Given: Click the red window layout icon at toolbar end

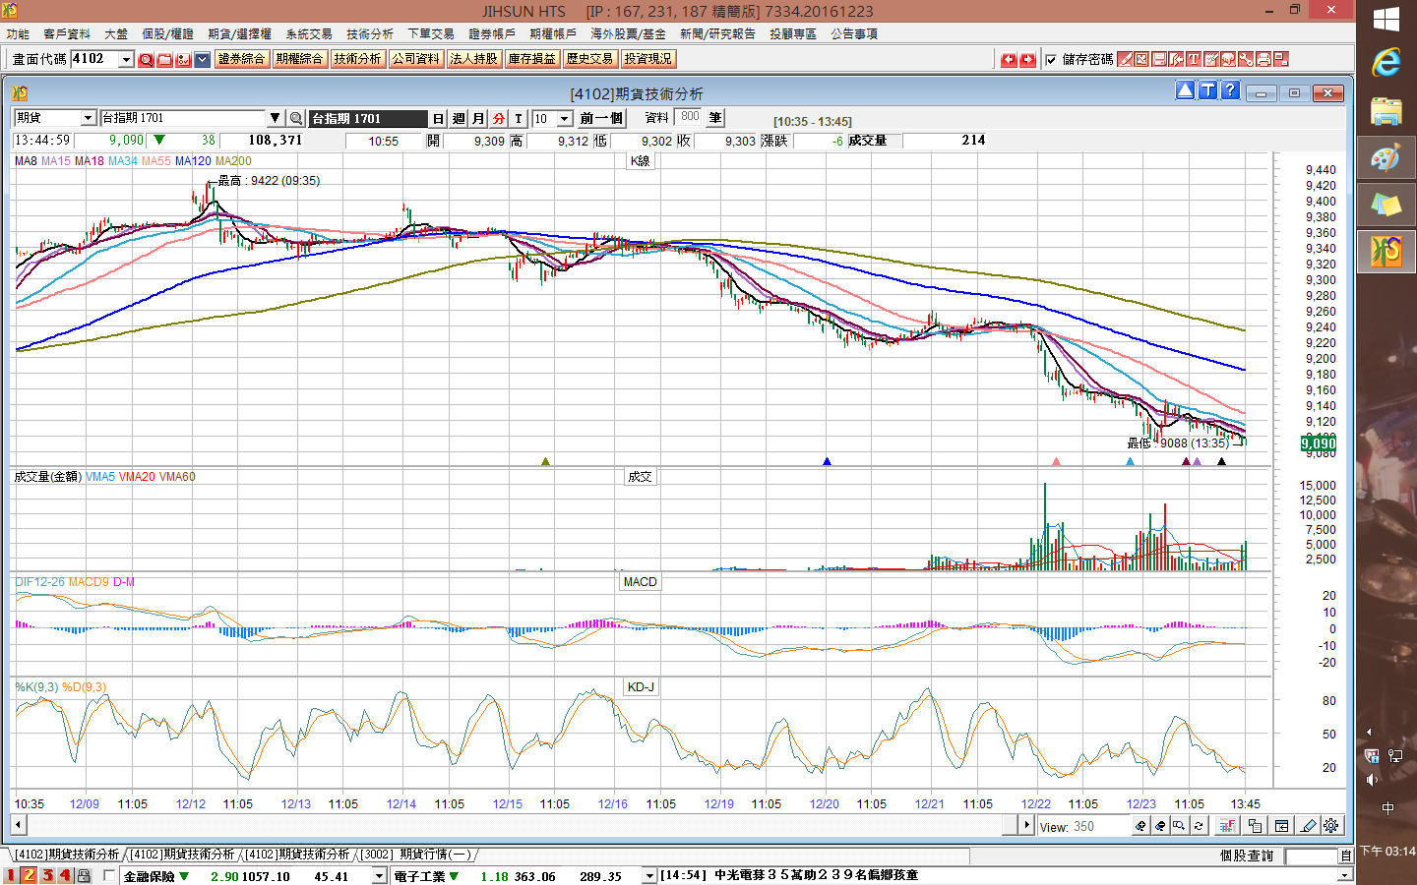Looking at the screenshot, I should pyautogui.click(x=1281, y=59).
